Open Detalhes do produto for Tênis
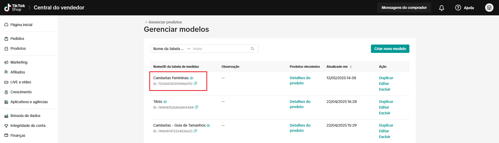Viewport: 499px width, 143px height. pos(300,104)
